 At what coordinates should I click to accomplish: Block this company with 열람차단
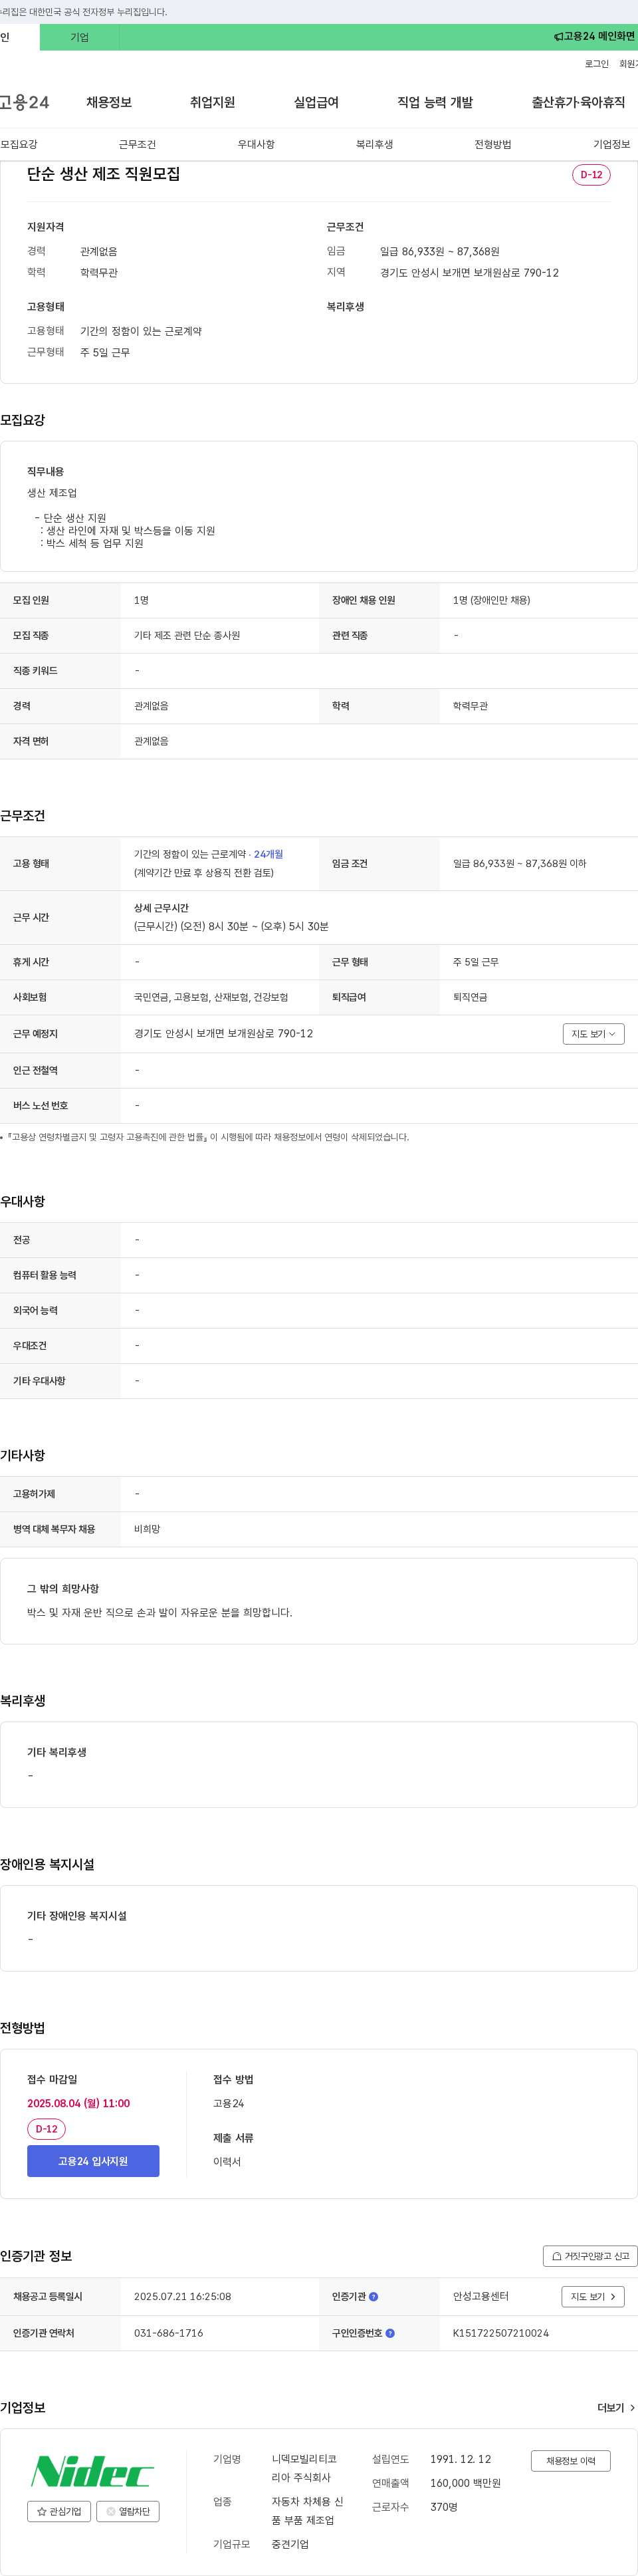pyautogui.click(x=128, y=2511)
